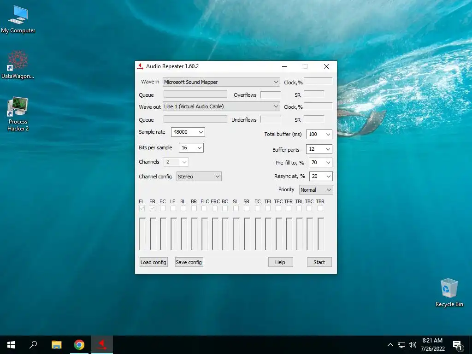Open the taskbar clock and date

pos(432,345)
